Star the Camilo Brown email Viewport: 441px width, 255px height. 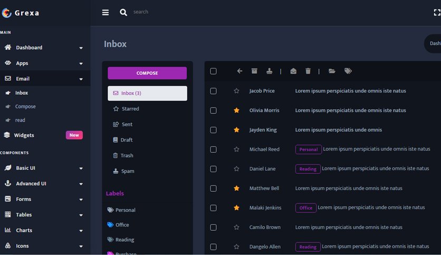pyautogui.click(x=236, y=227)
